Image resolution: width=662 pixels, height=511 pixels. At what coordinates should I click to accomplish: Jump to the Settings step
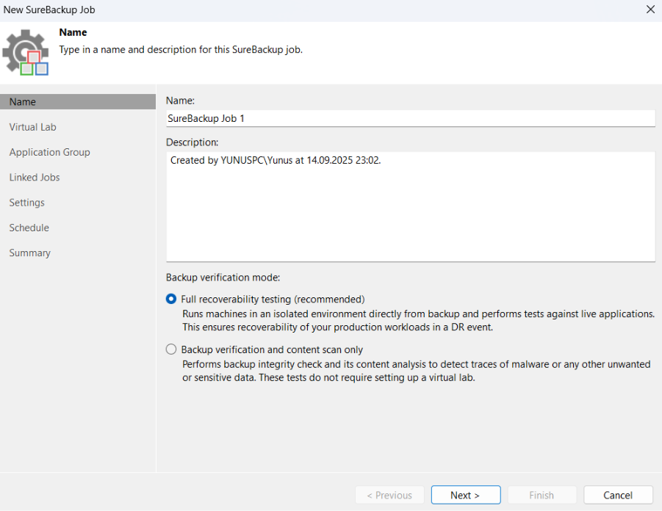click(x=27, y=203)
